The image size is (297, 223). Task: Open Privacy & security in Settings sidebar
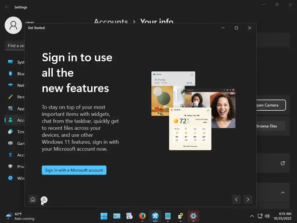15,166
